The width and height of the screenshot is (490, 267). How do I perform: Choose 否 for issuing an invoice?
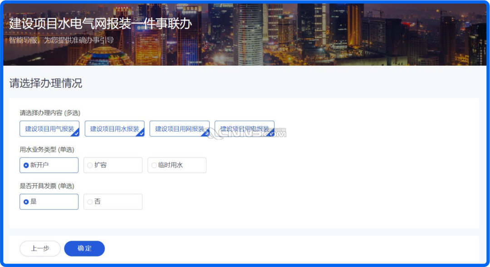click(x=113, y=202)
